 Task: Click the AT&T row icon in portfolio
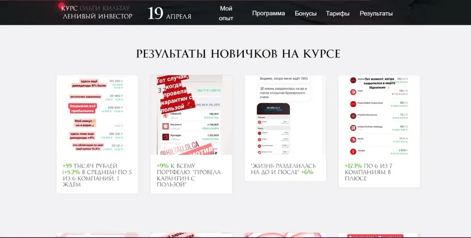point(353,92)
